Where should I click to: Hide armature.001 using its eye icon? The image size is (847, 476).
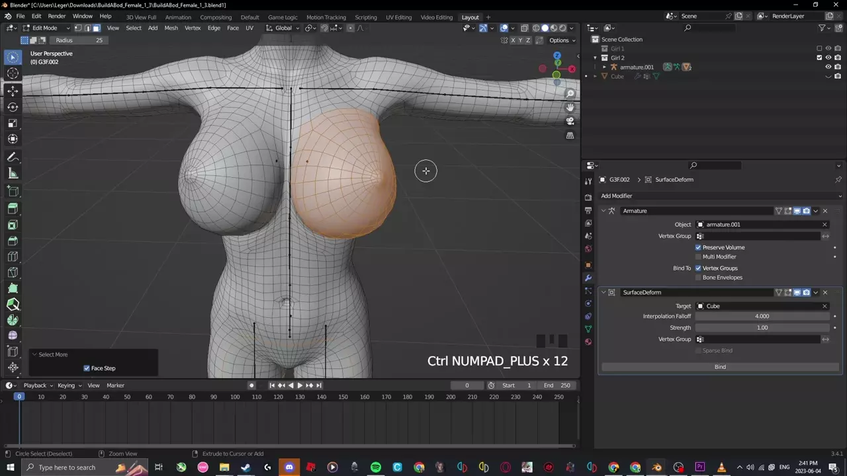[828, 67]
